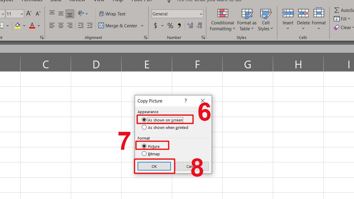Select 'As shown when printed' option

144,128
